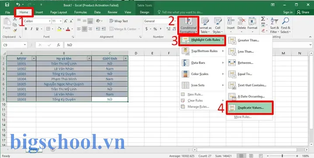The image size is (314, 158).
Task: Click the Orientation text angle icon
Action: (x=98, y=21)
